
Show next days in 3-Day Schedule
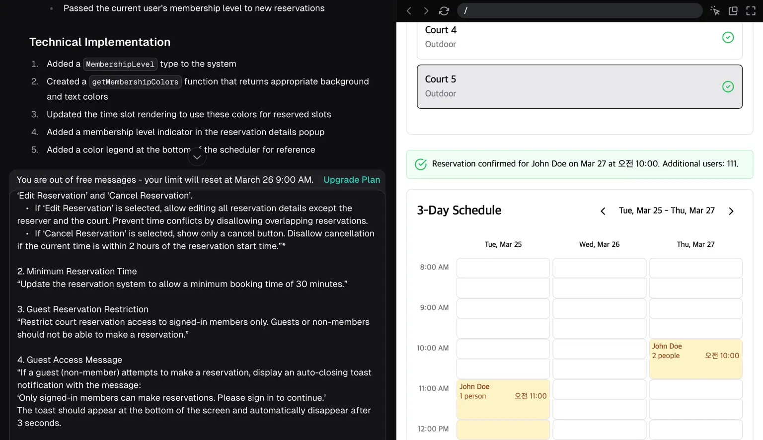coord(731,211)
